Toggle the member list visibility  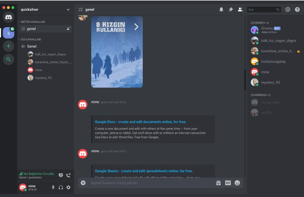[x=240, y=9]
